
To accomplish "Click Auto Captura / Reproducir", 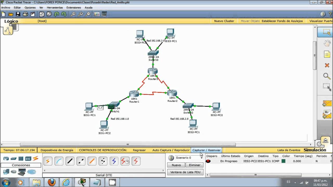I will pyautogui.click(x=171, y=150).
